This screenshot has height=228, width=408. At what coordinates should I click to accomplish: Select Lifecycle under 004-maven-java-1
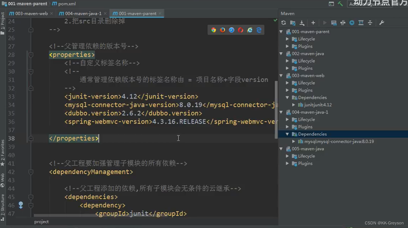click(x=306, y=120)
